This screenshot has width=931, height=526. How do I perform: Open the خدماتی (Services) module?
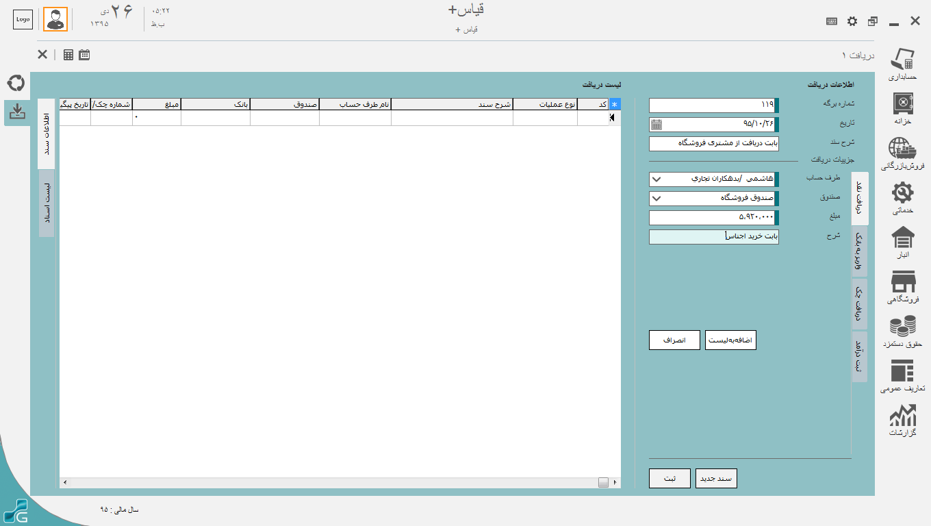tap(902, 198)
